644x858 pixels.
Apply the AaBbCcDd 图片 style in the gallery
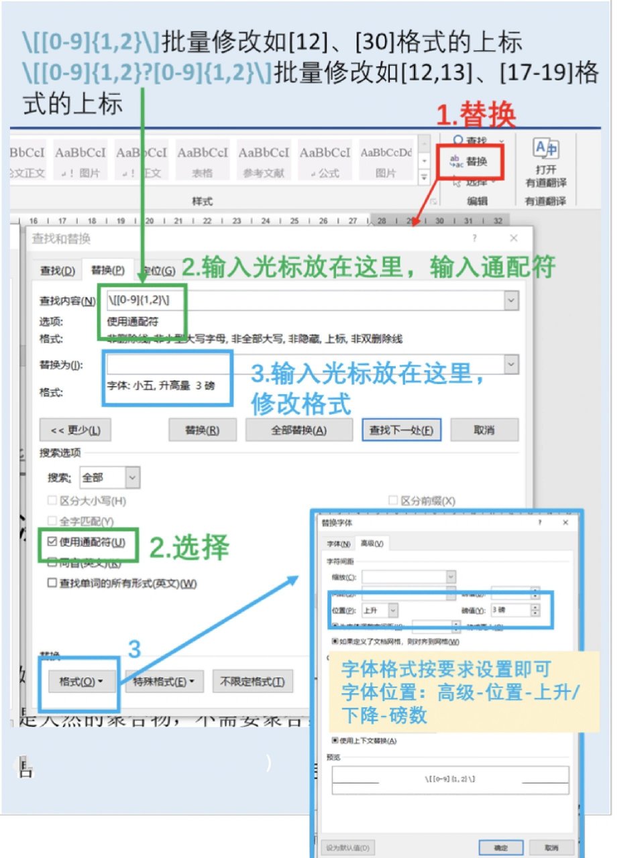pyautogui.click(x=386, y=160)
